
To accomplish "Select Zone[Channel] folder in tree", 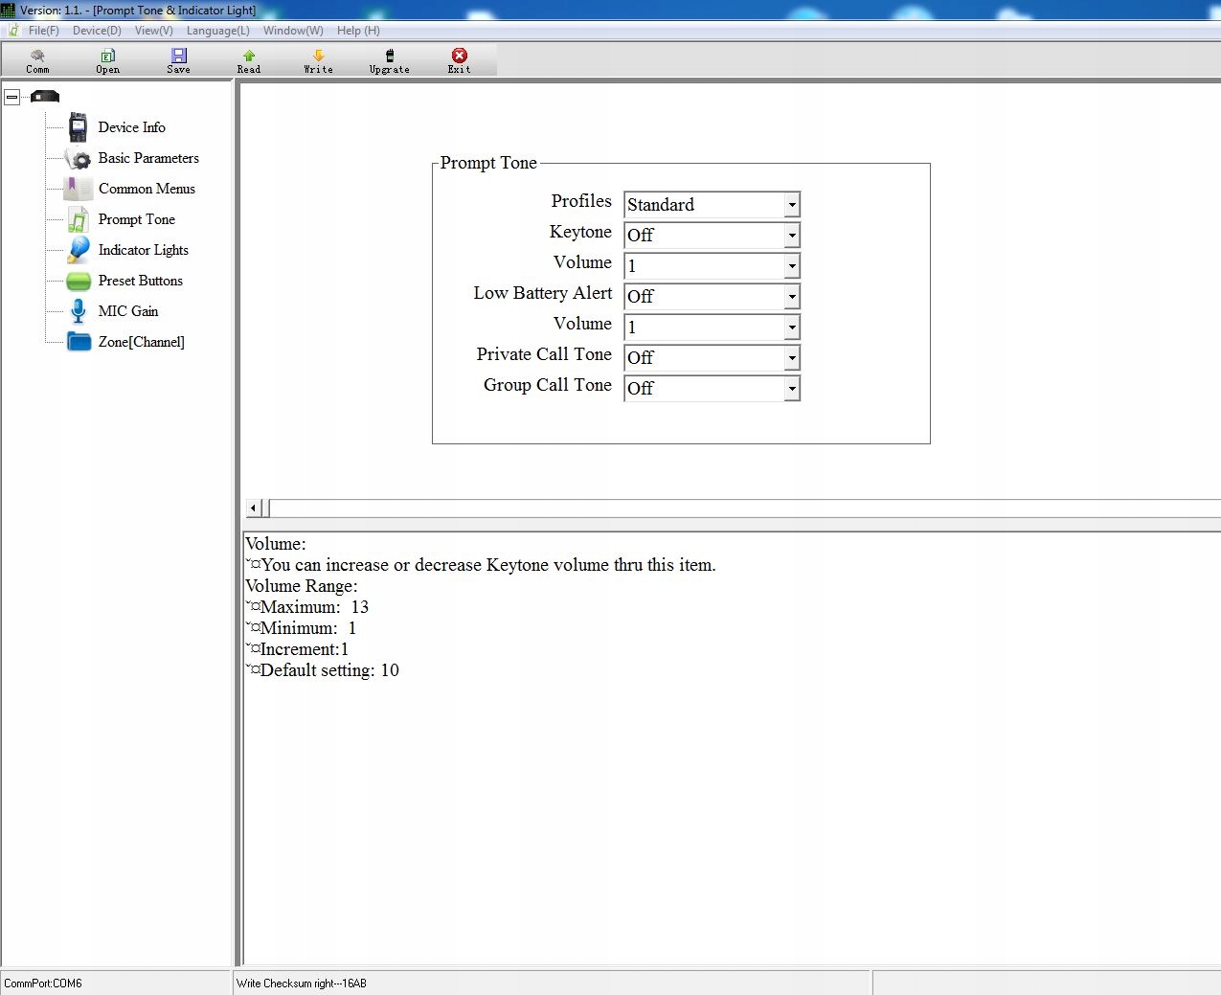I will 141,342.
